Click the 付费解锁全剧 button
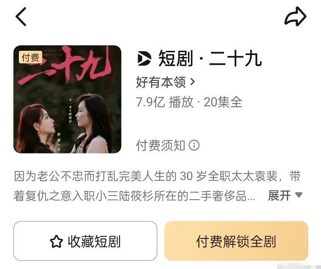The image size is (321, 269). [236, 241]
